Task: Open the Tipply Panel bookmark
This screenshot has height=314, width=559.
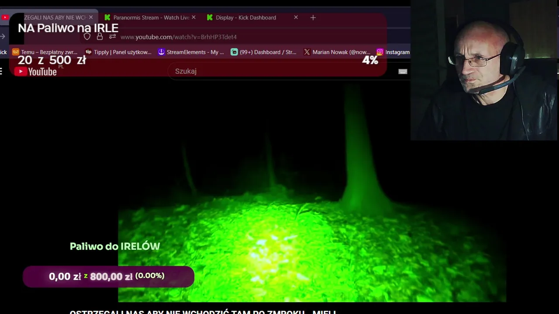Action: coord(118,52)
